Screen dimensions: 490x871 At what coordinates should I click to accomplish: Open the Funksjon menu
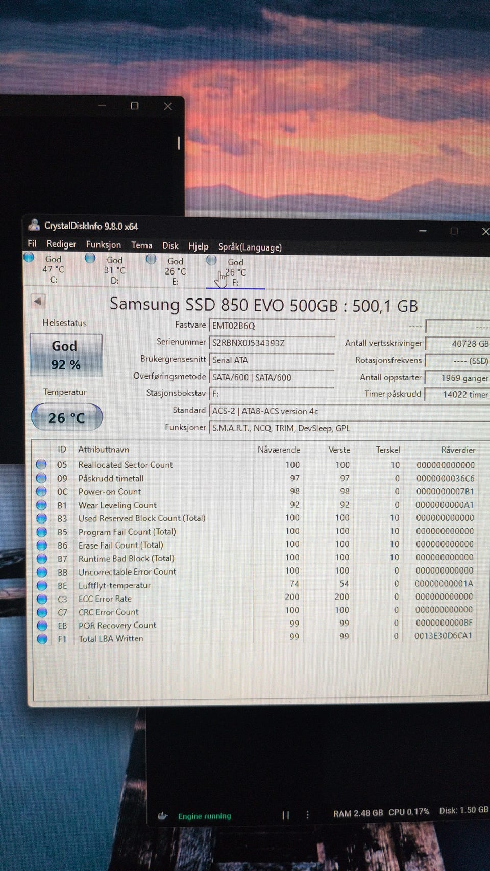point(104,244)
